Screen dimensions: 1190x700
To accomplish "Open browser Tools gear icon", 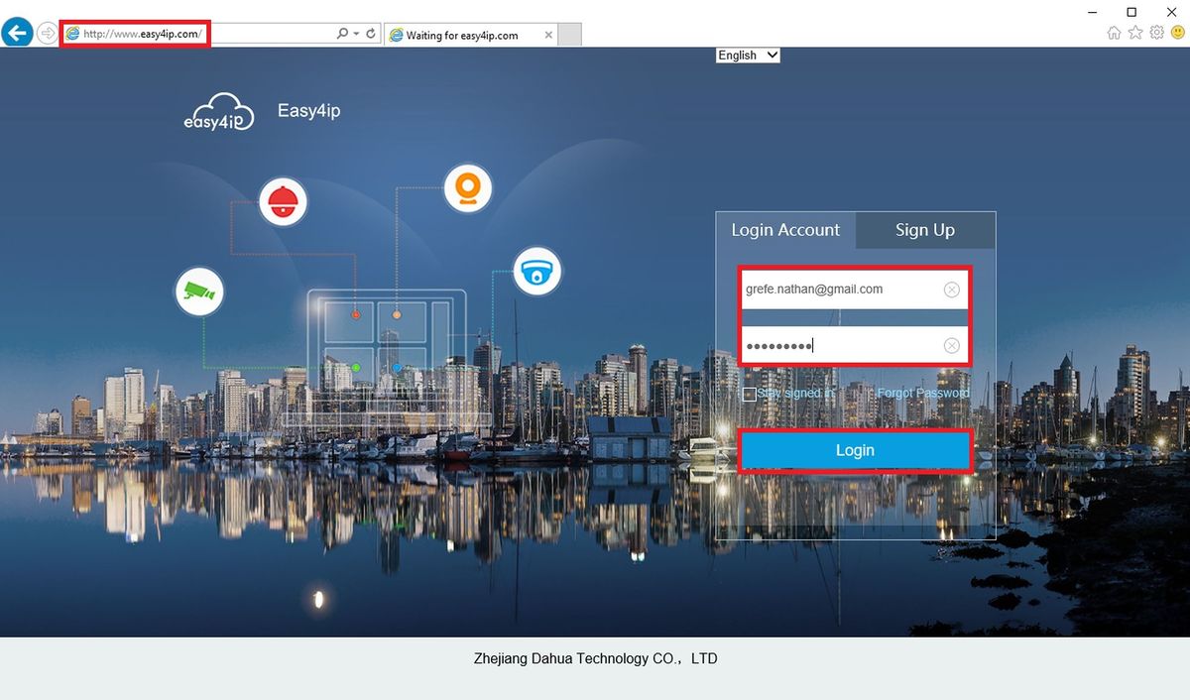I will pyautogui.click(x=1156, y=33).
